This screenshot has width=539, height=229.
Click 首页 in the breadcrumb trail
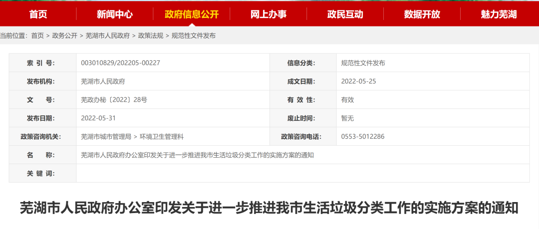coord(37,35)
